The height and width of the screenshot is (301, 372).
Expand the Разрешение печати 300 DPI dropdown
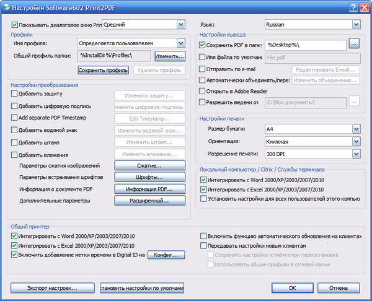point(355,154)
